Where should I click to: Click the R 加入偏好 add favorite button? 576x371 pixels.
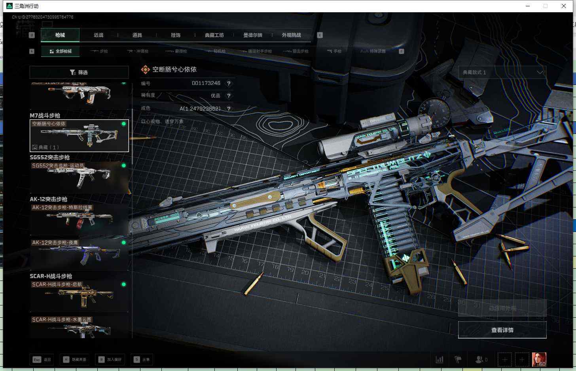[x=110, y=360]
